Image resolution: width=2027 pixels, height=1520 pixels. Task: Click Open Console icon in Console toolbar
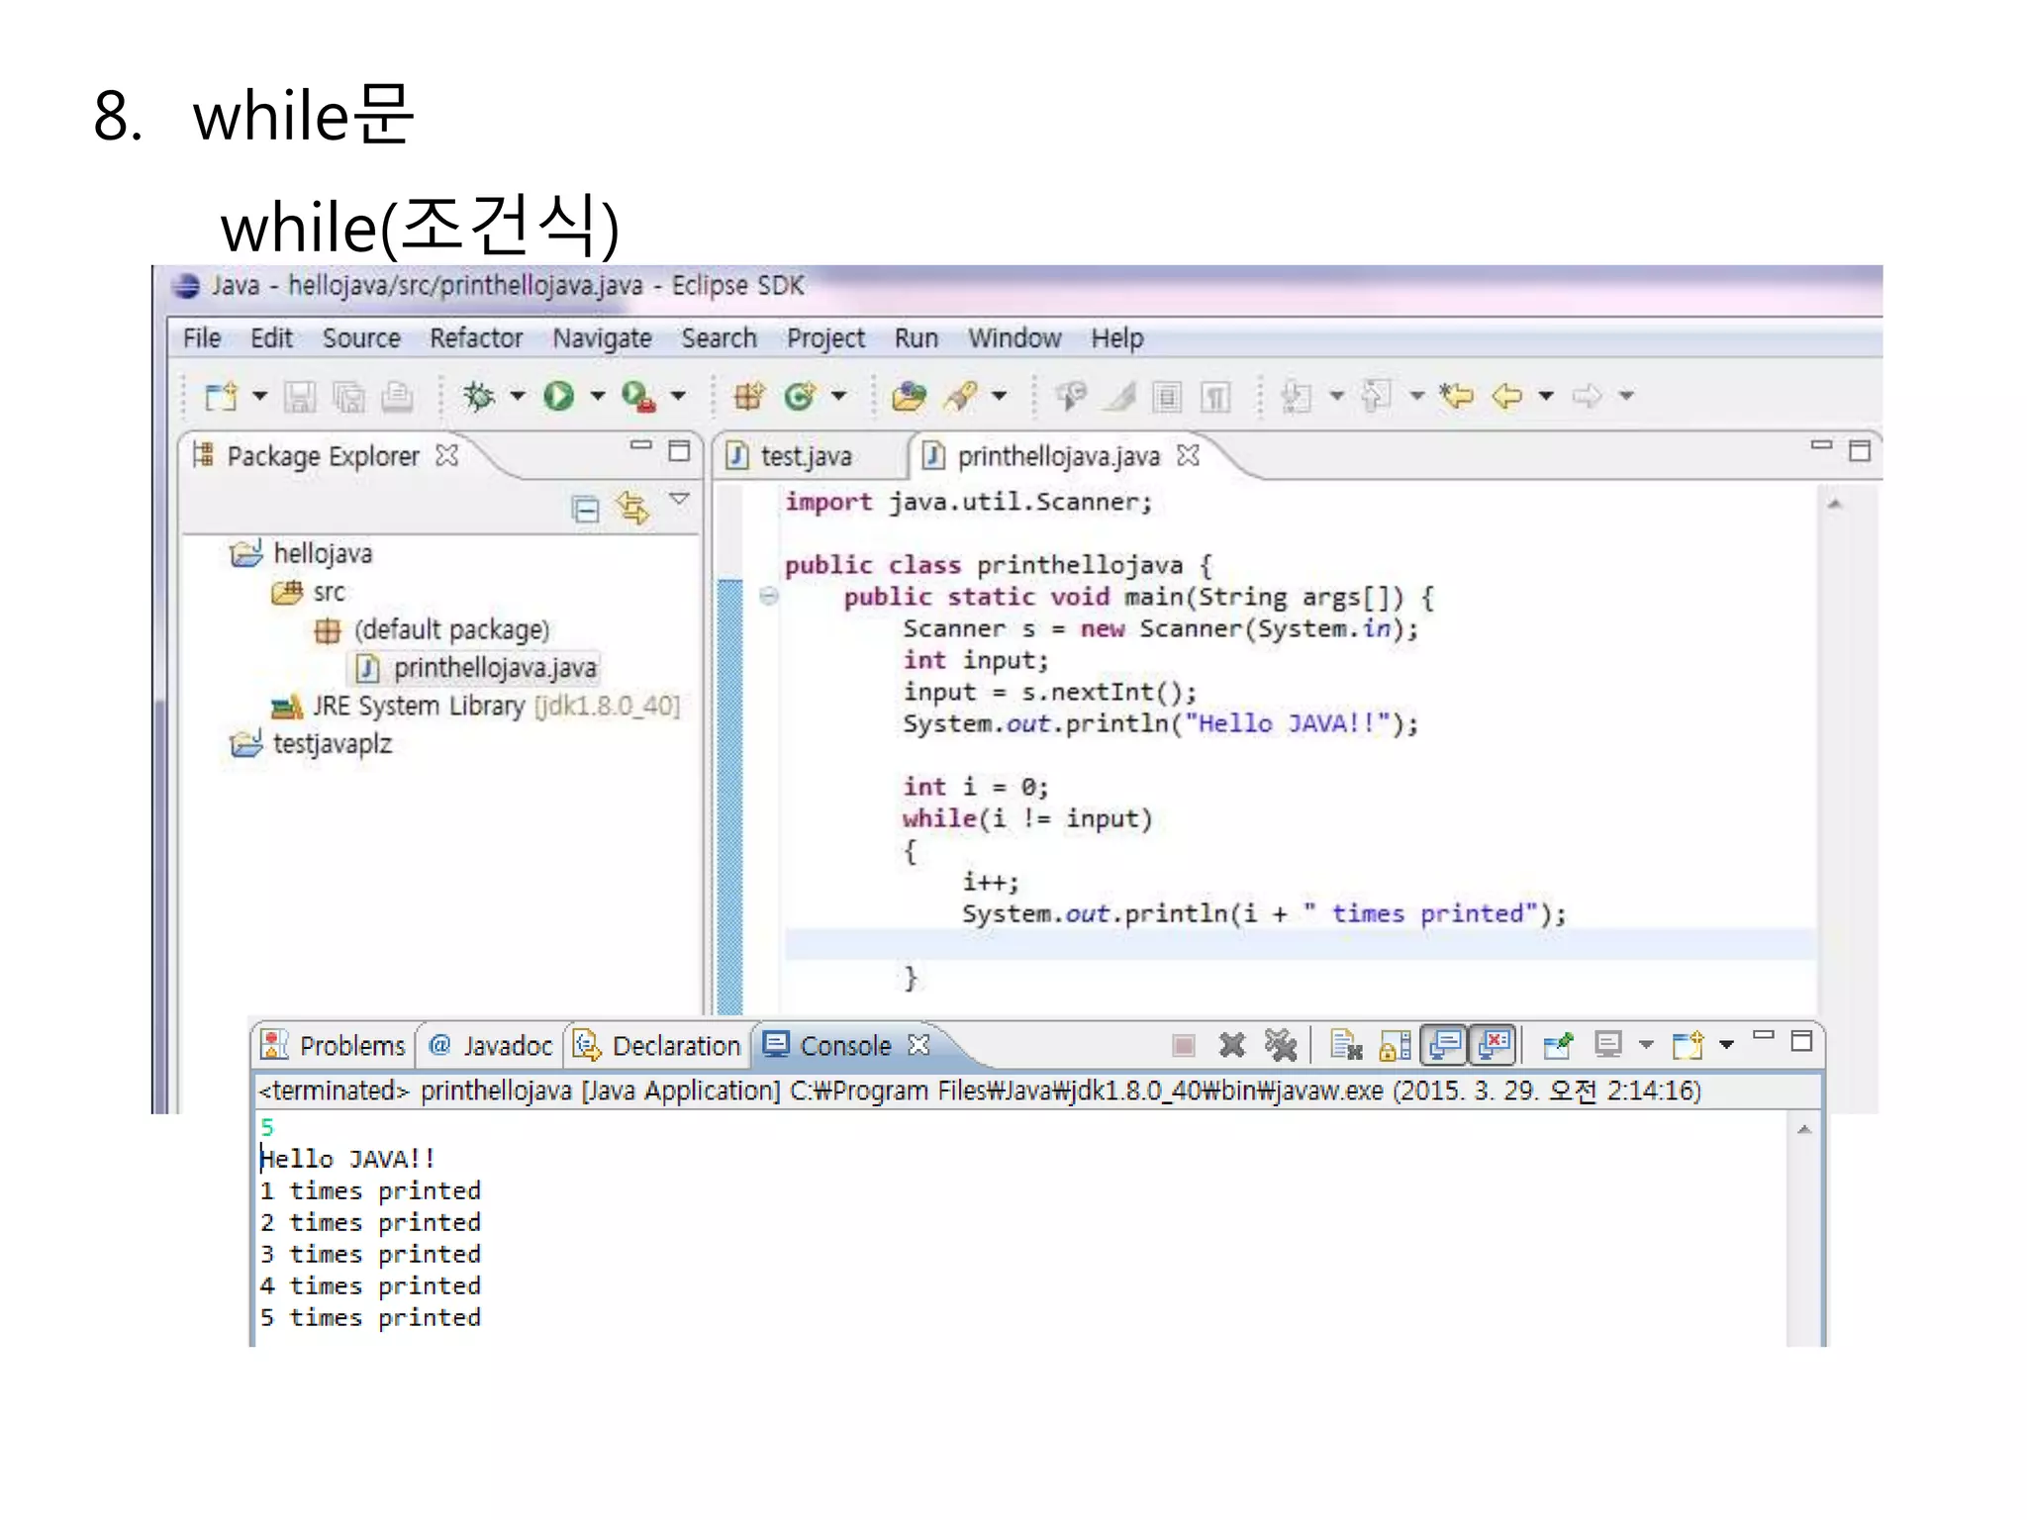[x=1688, y=1045]
